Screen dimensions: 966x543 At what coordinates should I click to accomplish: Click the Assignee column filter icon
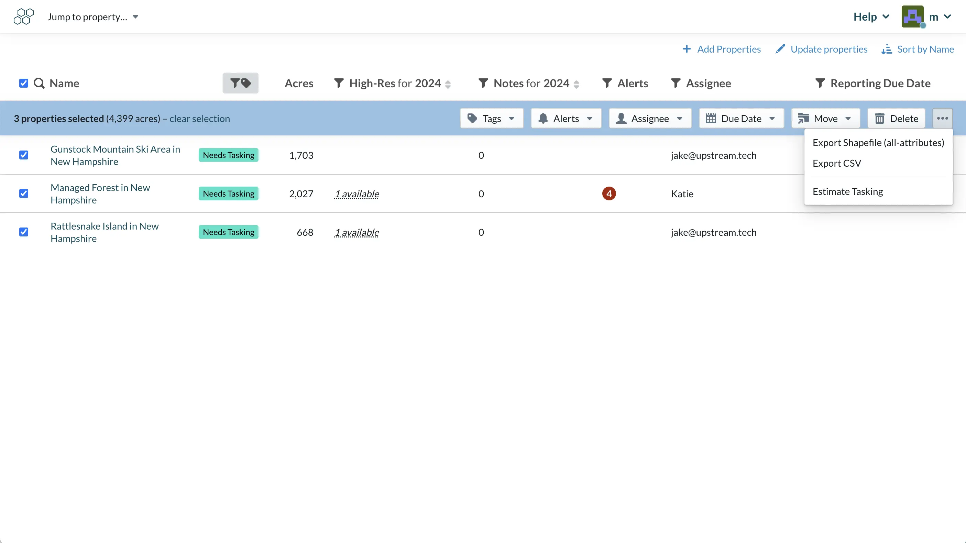click(x=676, y=83)
